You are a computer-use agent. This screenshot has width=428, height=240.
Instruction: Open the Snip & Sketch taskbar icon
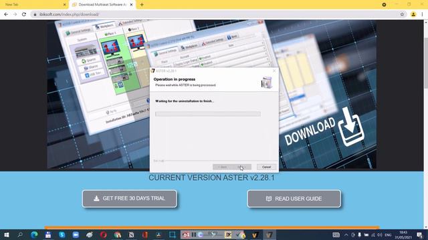pos(173,235)
